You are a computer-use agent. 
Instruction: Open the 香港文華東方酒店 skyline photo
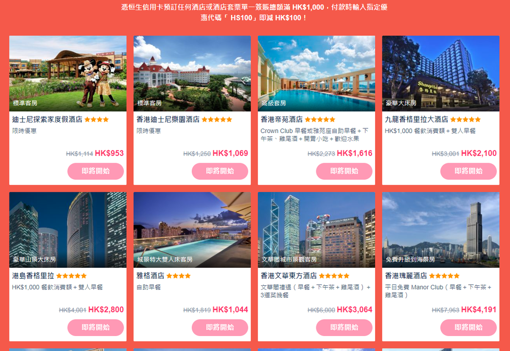pos(316,230)
